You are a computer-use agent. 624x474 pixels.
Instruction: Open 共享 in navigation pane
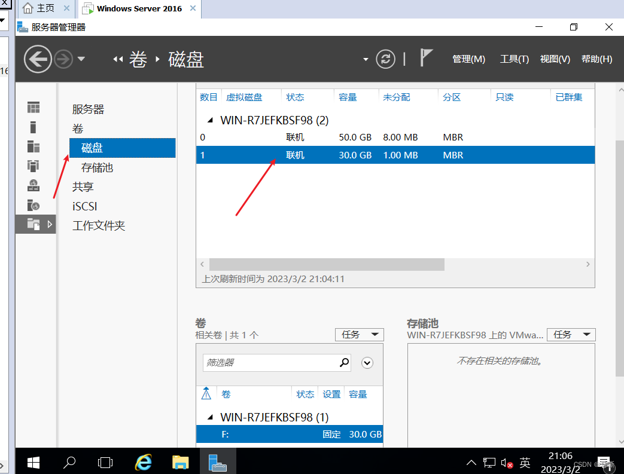(x=83, y=187)
